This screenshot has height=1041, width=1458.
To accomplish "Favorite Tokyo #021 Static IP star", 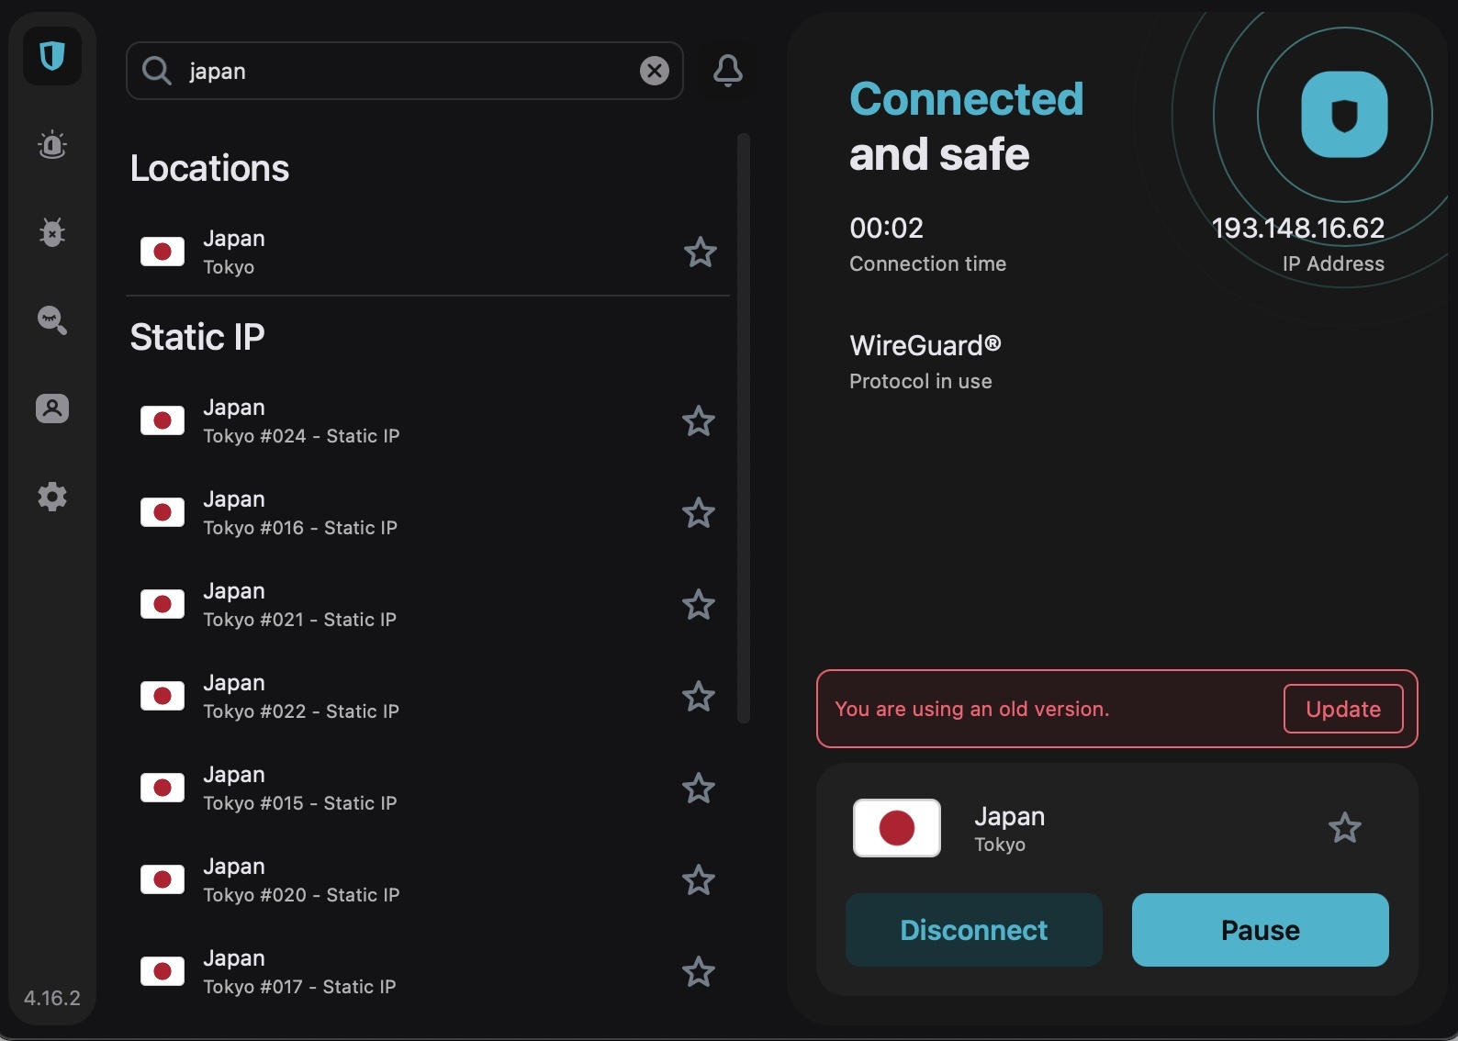I will tap(699, 605).
